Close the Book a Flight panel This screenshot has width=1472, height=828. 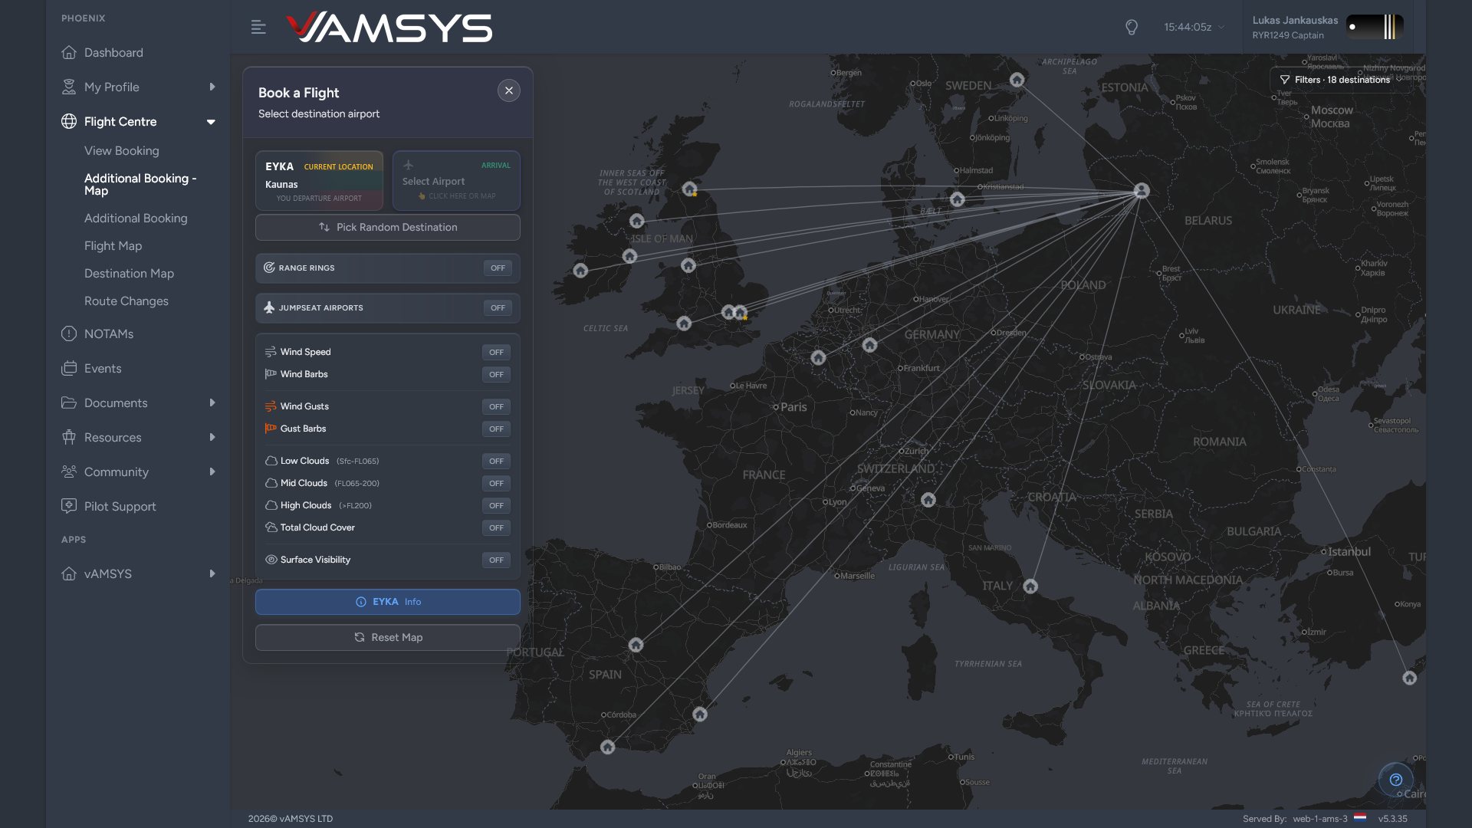tap(508, 90)
